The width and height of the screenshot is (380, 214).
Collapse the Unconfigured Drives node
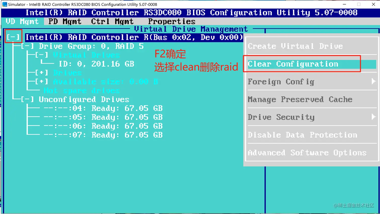pyautogui.click(x=27, y=99)
